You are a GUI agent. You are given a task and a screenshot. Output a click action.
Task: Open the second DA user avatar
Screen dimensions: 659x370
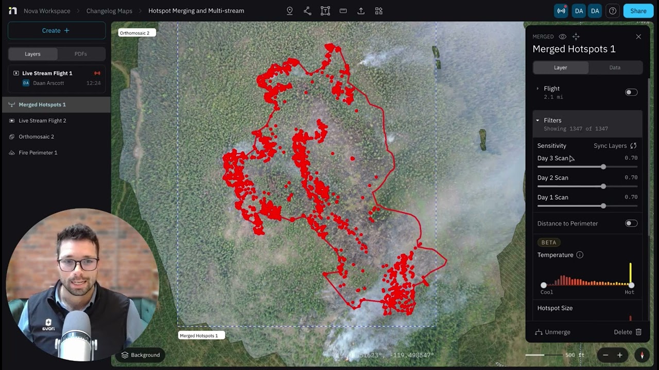point(595,11)
